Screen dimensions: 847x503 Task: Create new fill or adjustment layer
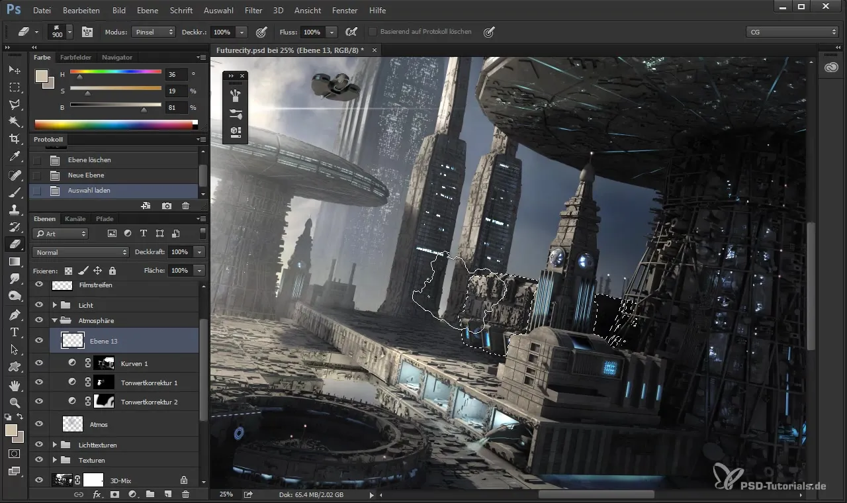[x=132, y=494]
